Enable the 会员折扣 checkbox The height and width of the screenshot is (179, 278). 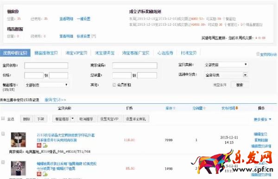point(114,85)
